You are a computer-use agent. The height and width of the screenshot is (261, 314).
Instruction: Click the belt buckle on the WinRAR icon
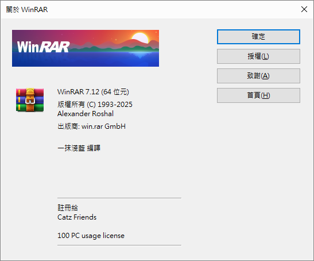(30, 100)
